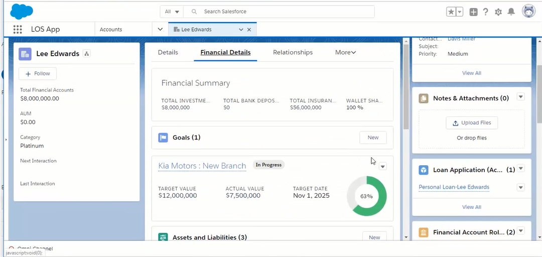
Task: Click New in Assets and Liabilities
Action: point(374,237)
